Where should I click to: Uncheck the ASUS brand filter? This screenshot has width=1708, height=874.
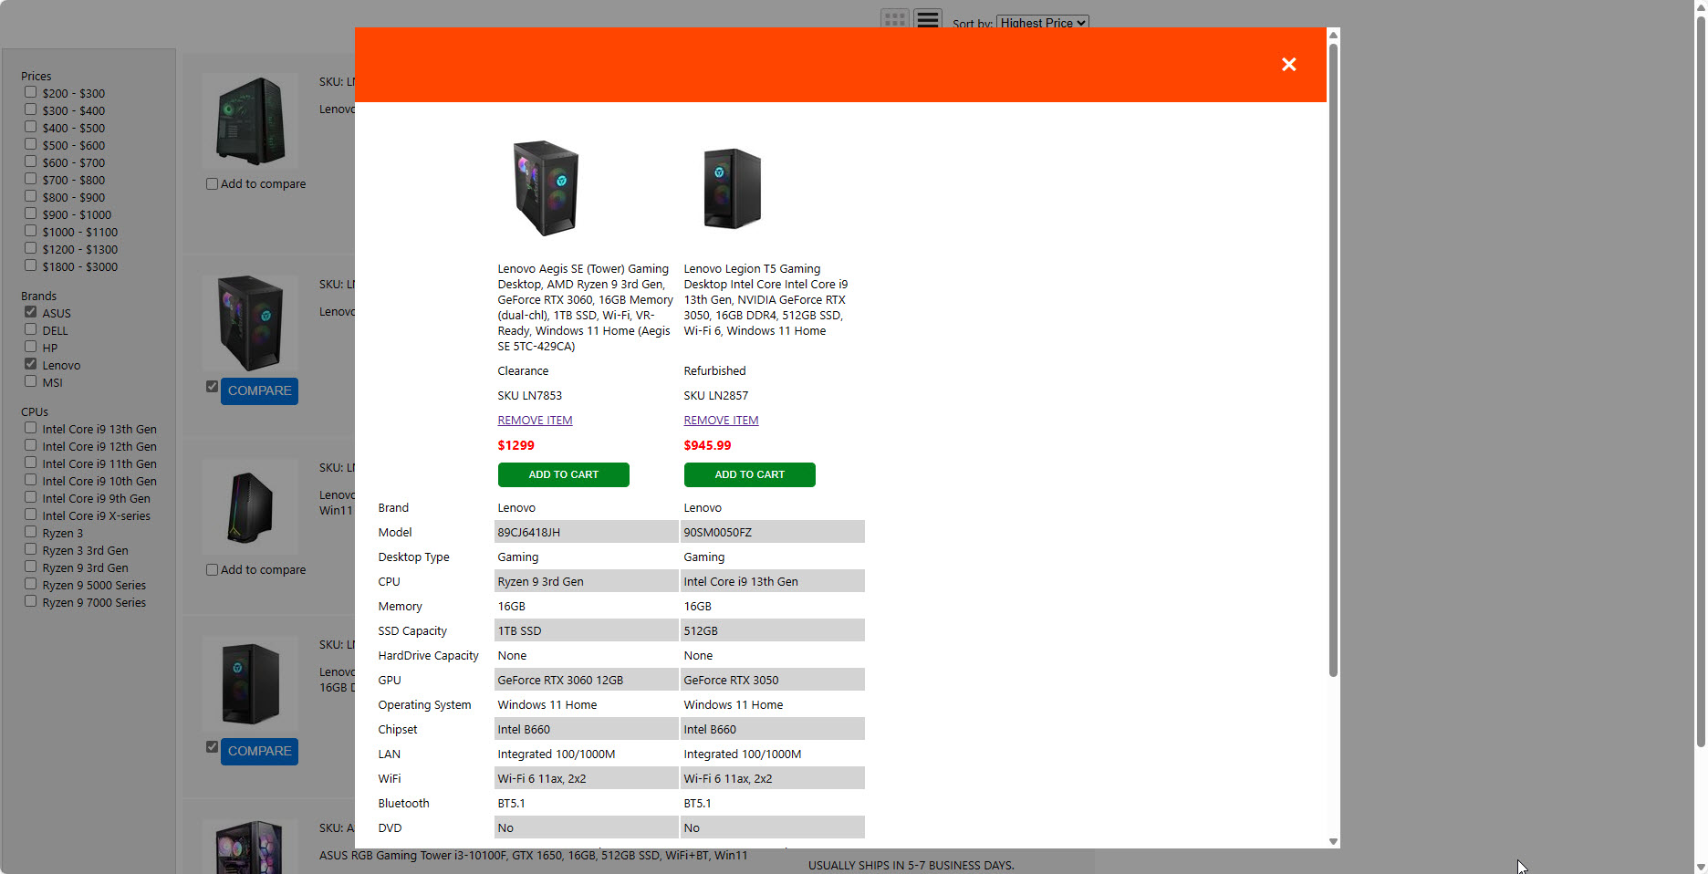31,312
